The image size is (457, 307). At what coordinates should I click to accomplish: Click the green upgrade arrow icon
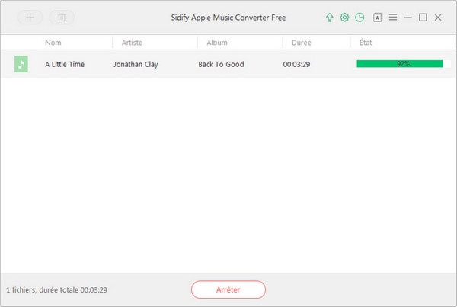tap(329, 17)
